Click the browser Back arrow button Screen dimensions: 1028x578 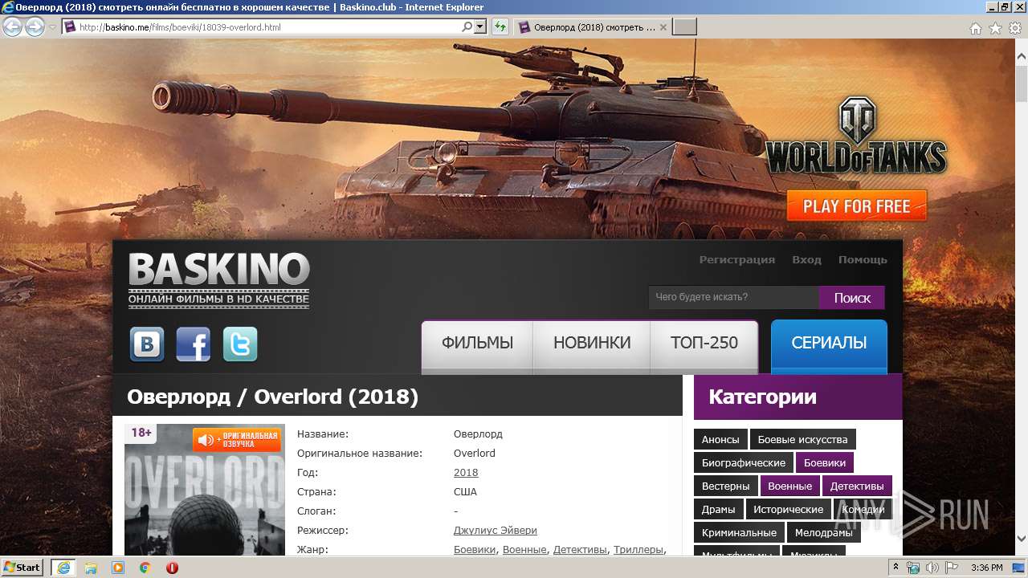(13, 27)
